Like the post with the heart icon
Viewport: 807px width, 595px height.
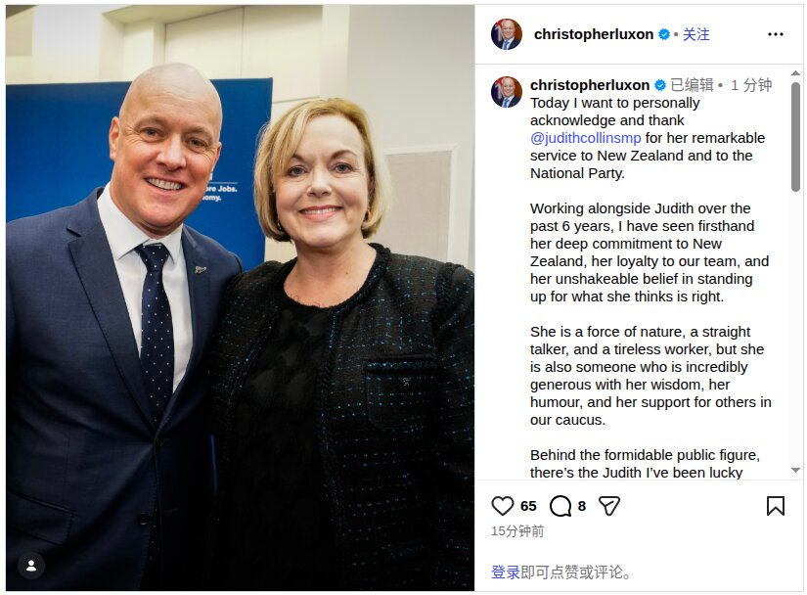pos(503,506)
